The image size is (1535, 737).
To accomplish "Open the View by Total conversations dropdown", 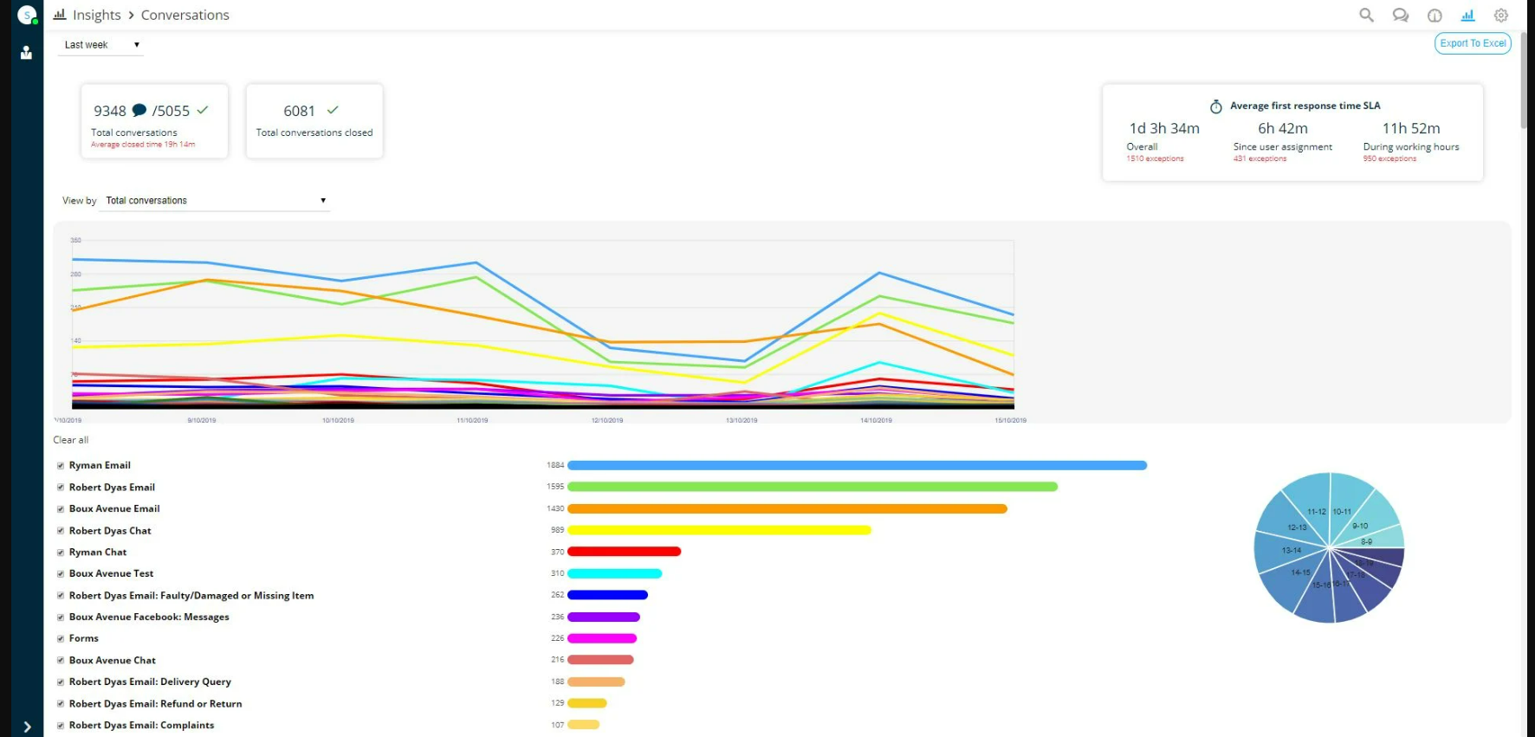I will (x=216, y=201).
